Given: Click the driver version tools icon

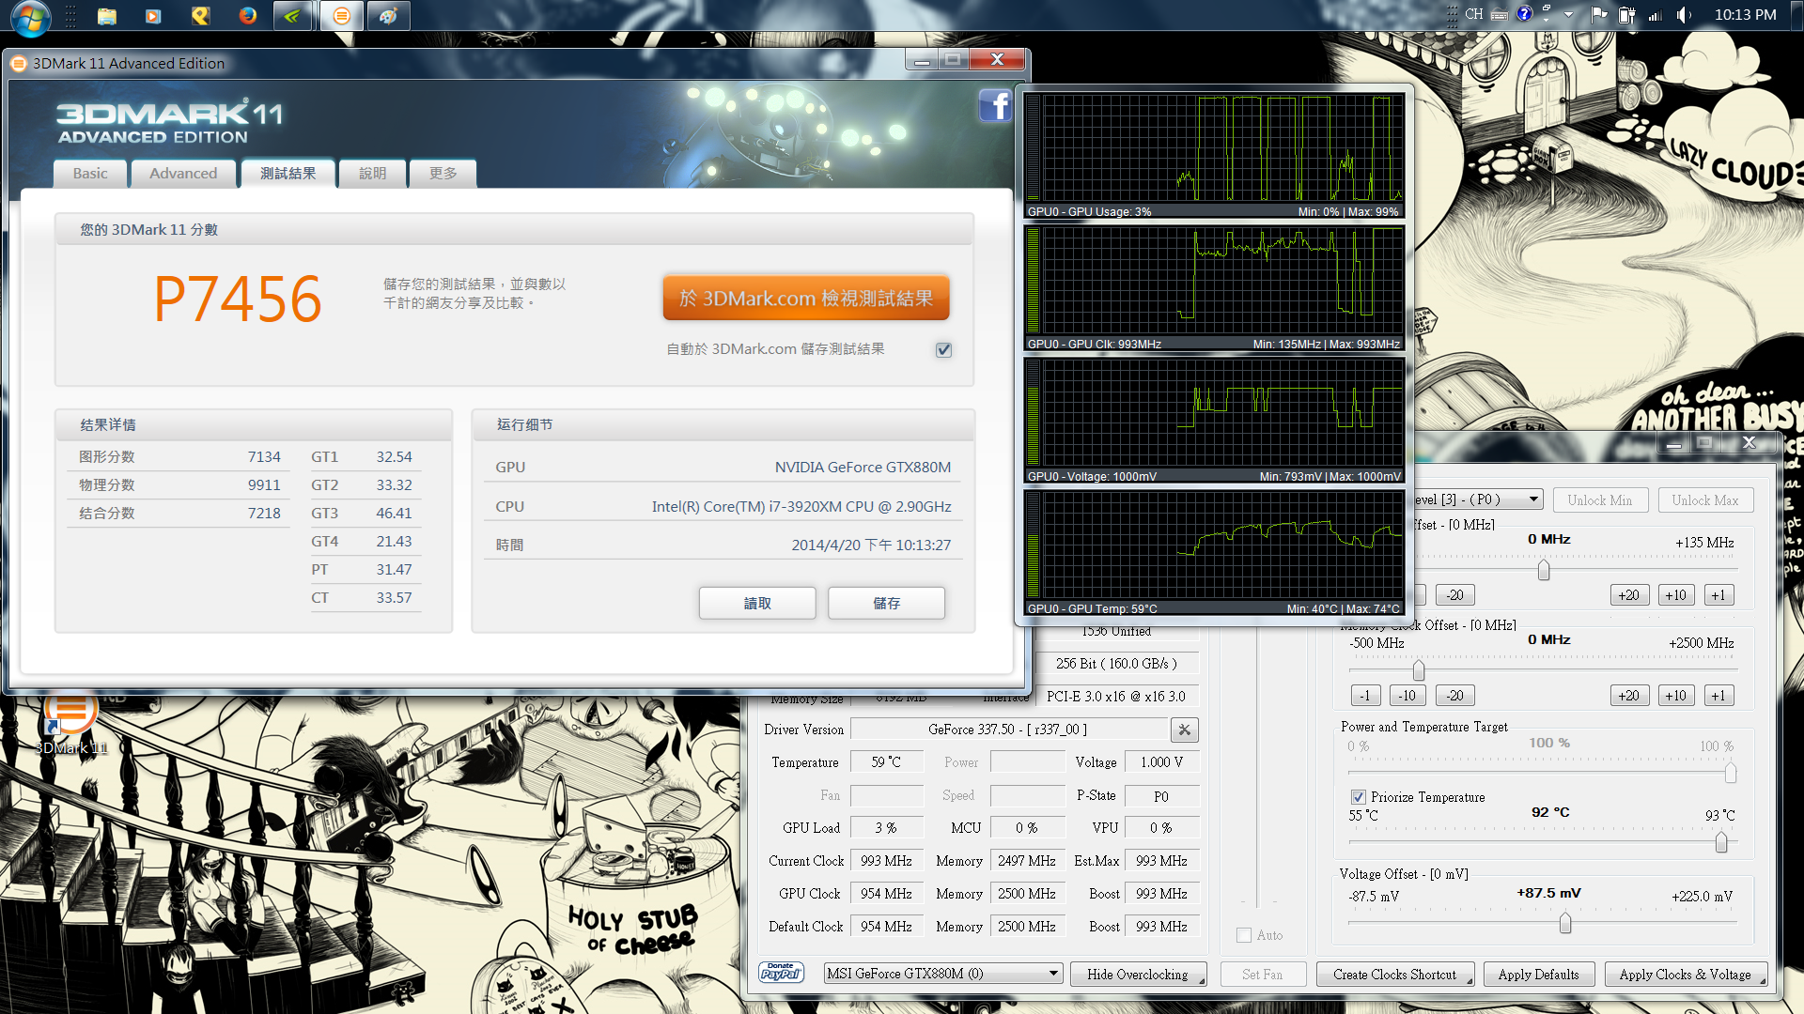Looking at the screenshot, I should (1184, 730).
